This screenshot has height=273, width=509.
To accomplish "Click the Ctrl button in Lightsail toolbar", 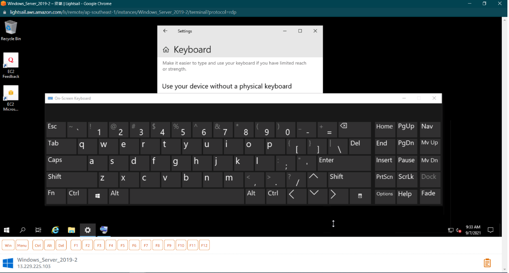I will tap(38, 245).
